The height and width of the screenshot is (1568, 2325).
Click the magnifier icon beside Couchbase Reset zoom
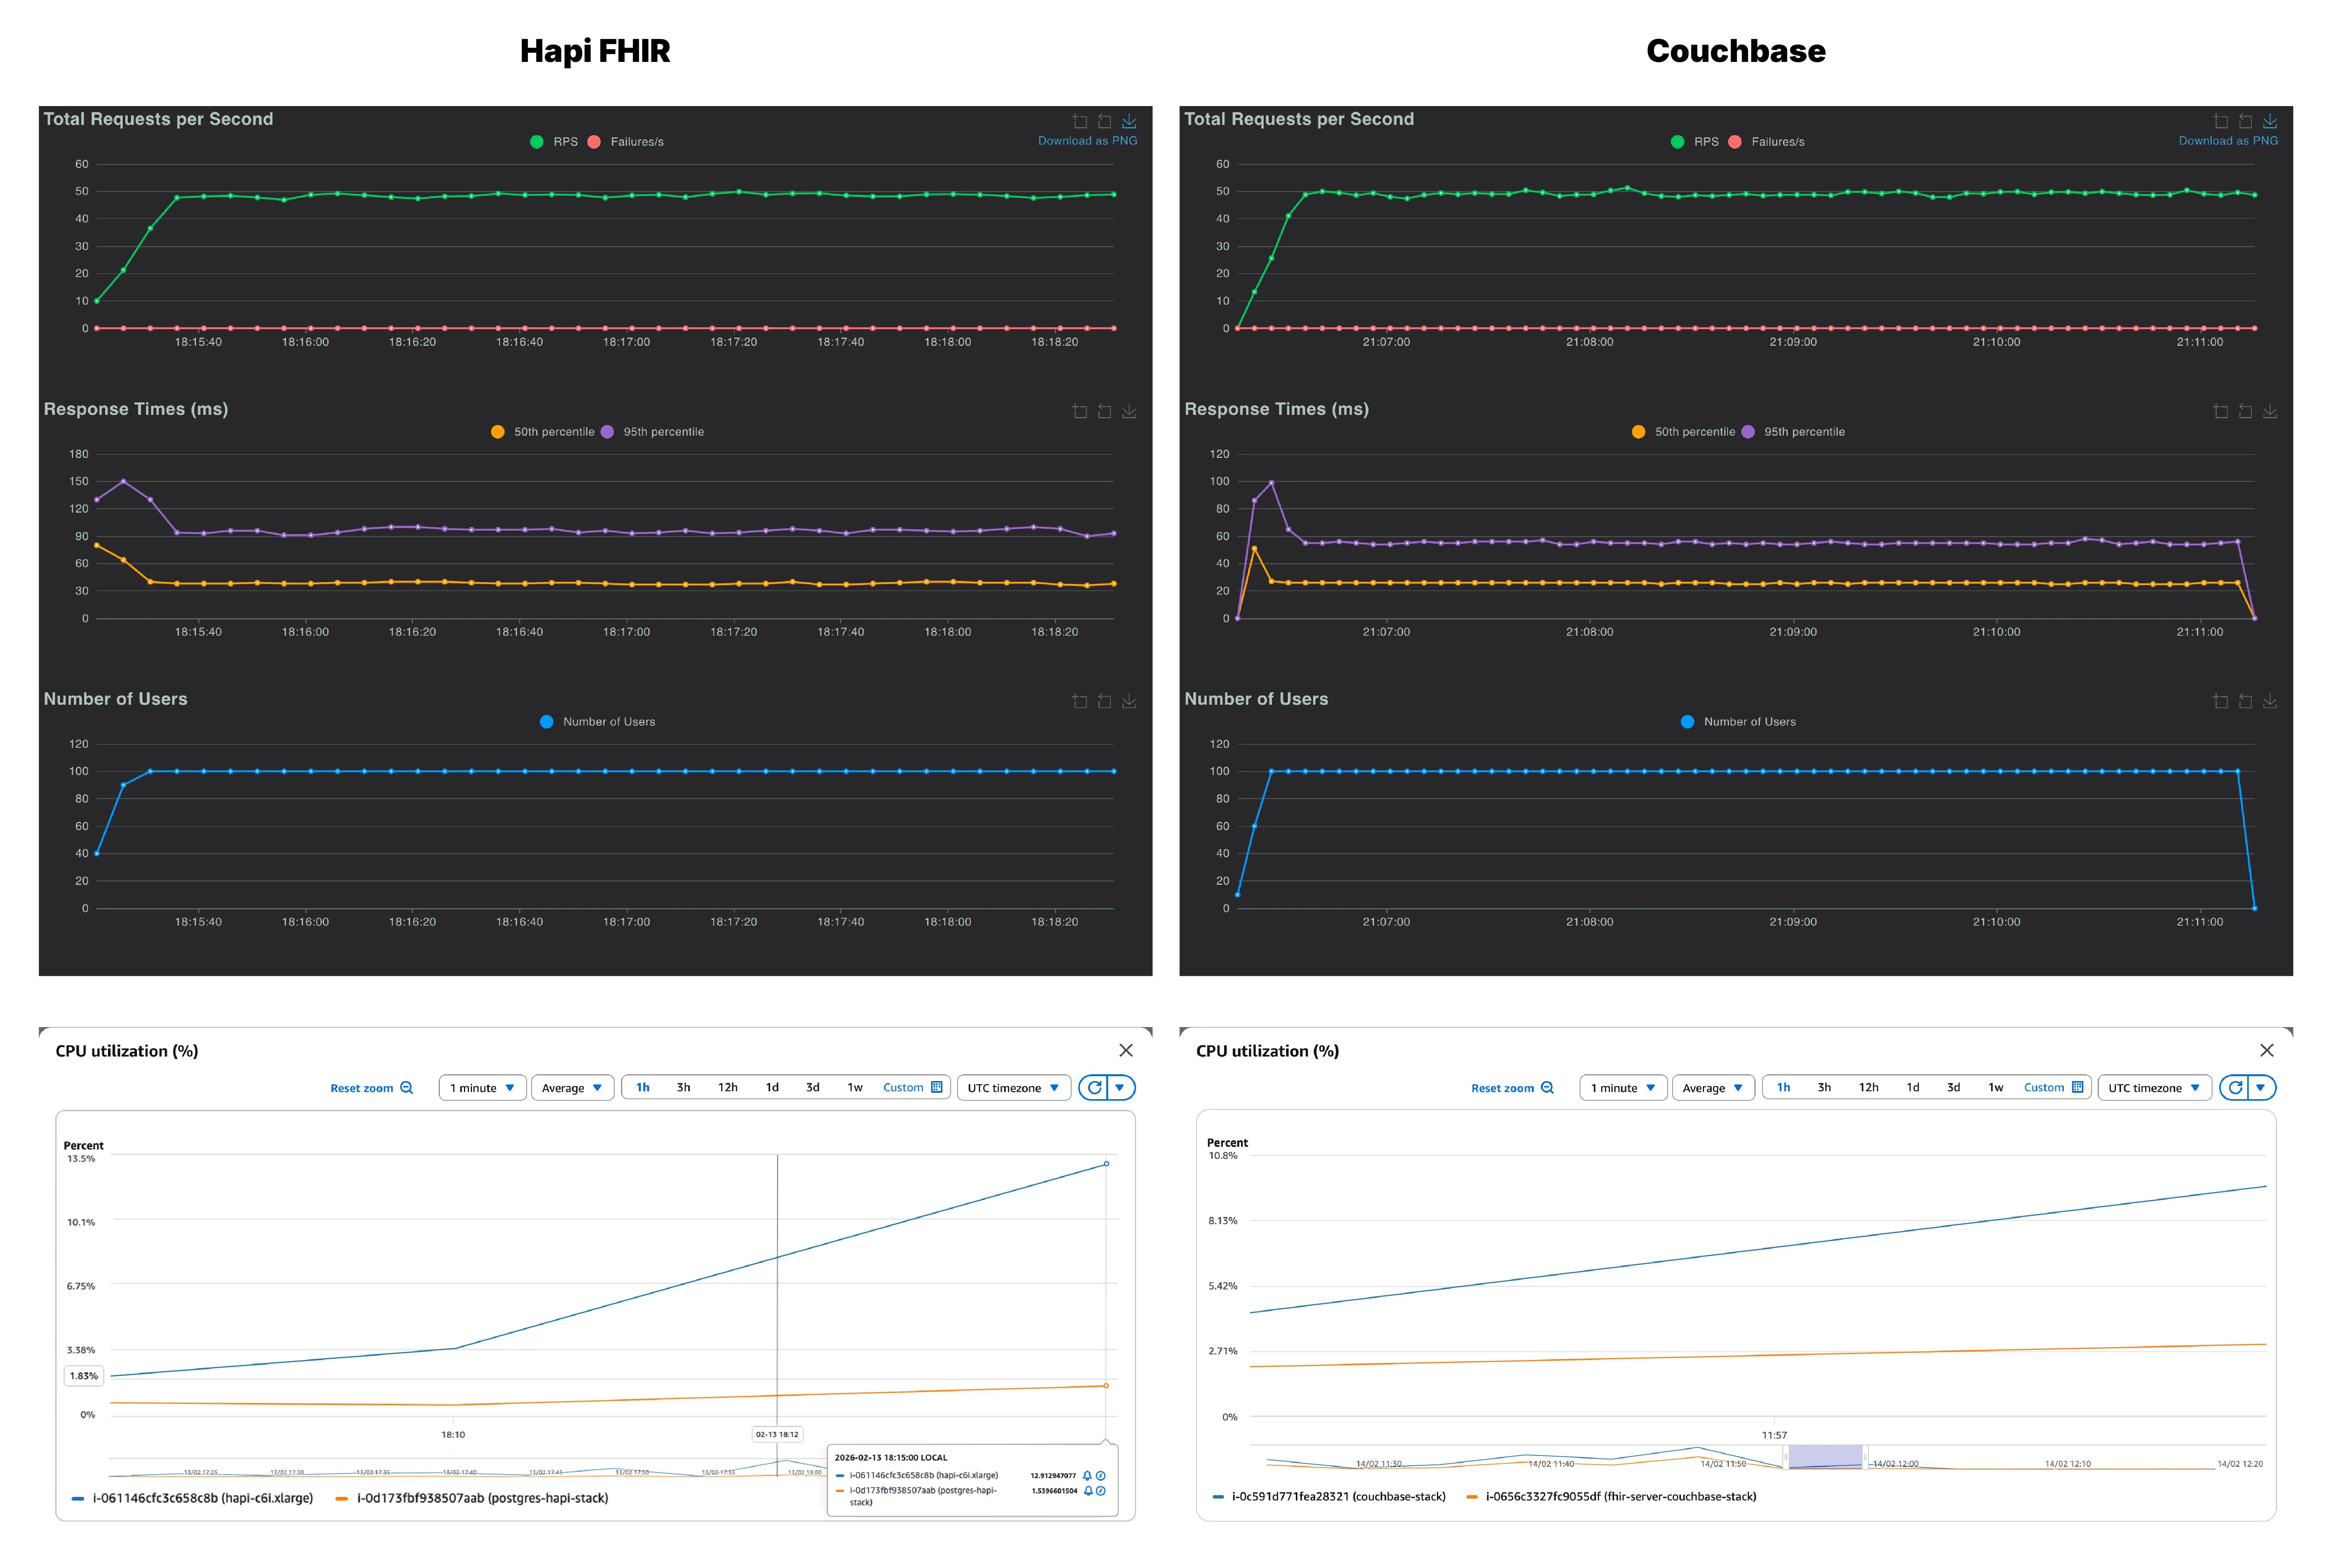point(1547,1087)
